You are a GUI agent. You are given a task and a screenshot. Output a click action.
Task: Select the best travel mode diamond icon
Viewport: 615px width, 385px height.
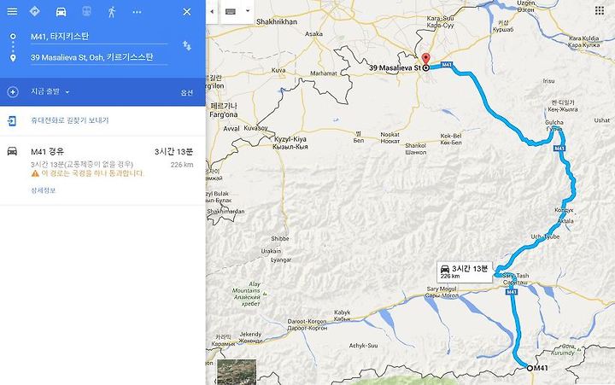(35, 11)
